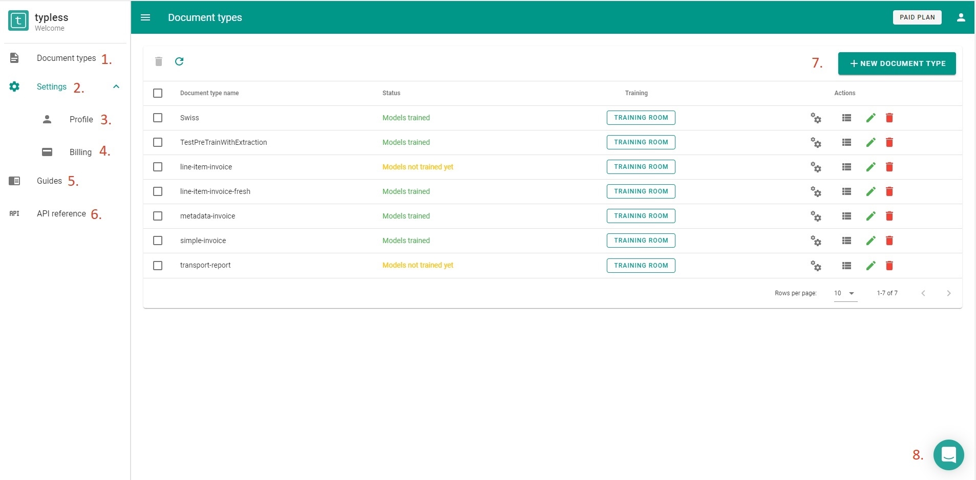The height and width of the screenshot is (480, 976).
Task: Click green pencil edit icon for simple-invoice
Action: point(871,241)
